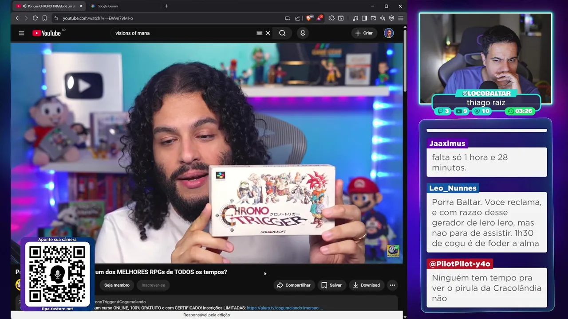Go back with browser back arrow

tap(17, 18)
